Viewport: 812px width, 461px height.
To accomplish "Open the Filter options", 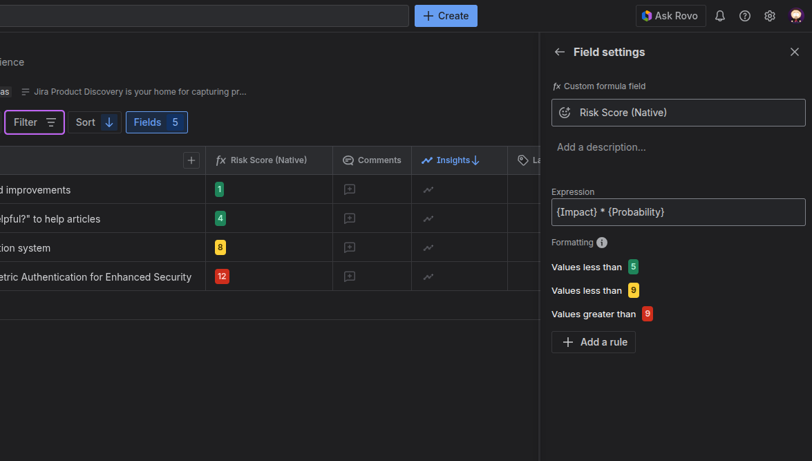I will 34,122.
